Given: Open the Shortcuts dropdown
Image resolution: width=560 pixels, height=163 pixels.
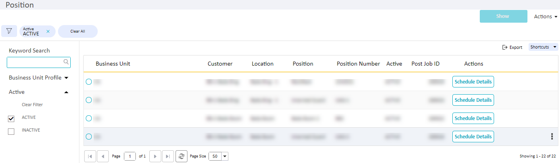Looking at the screenshot, I should 543,47.
